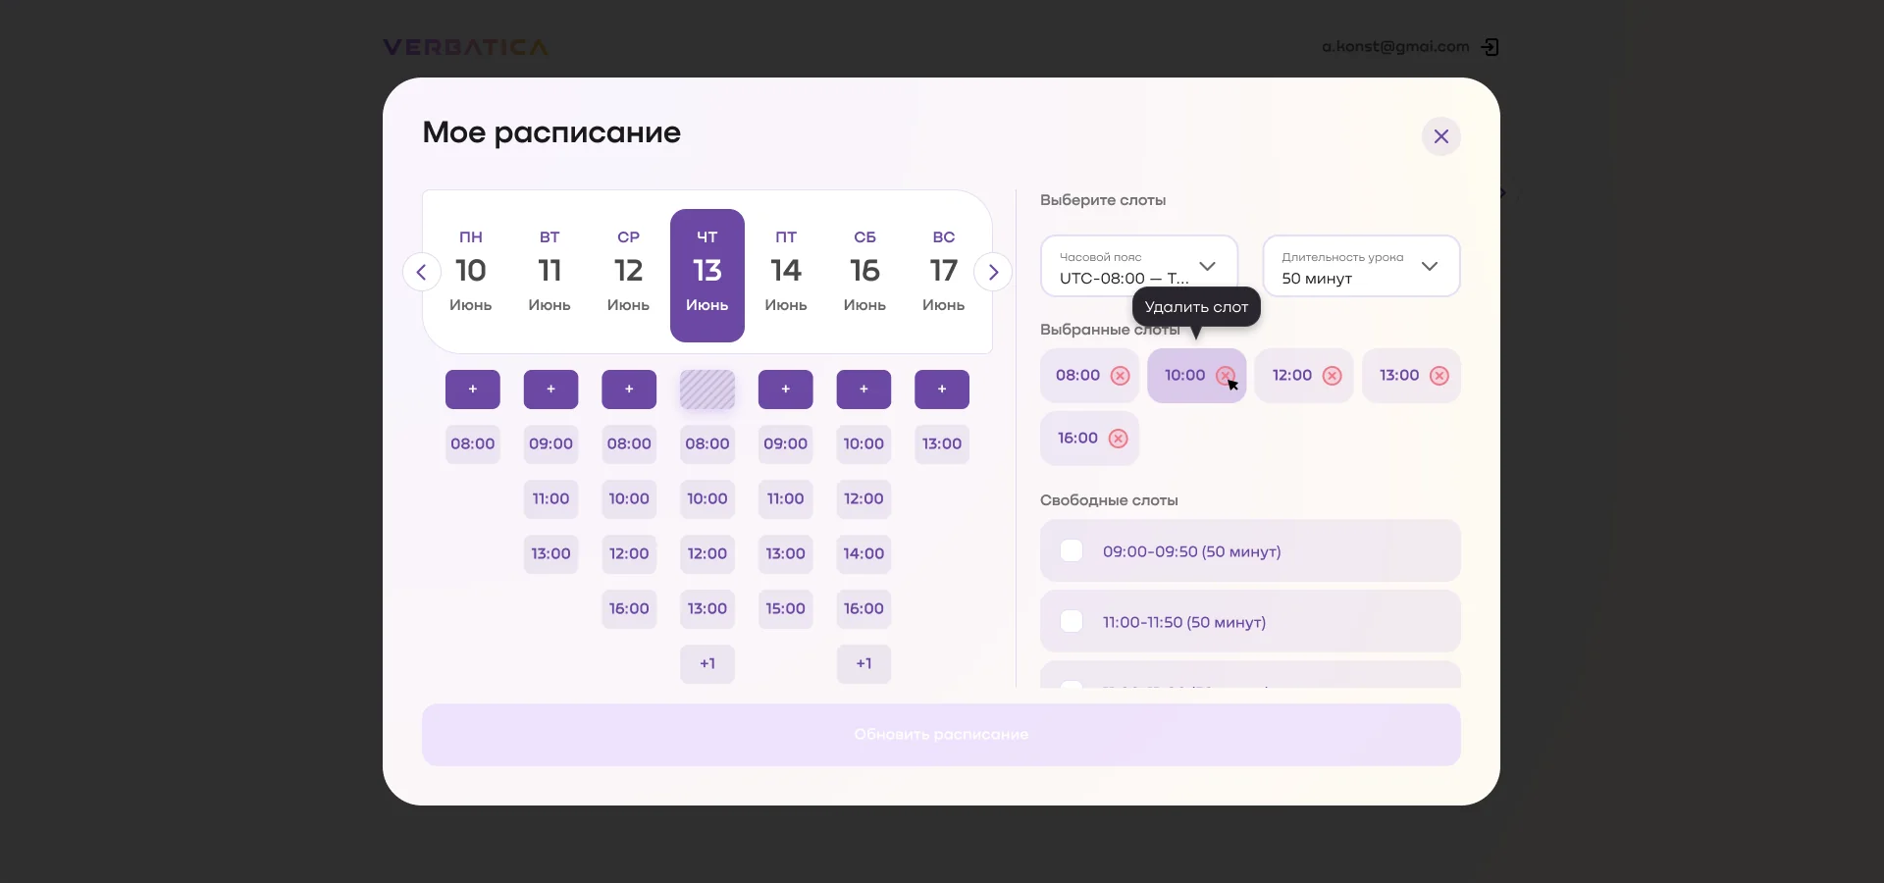Click the logout icon beside the email

pos(1490,47)
